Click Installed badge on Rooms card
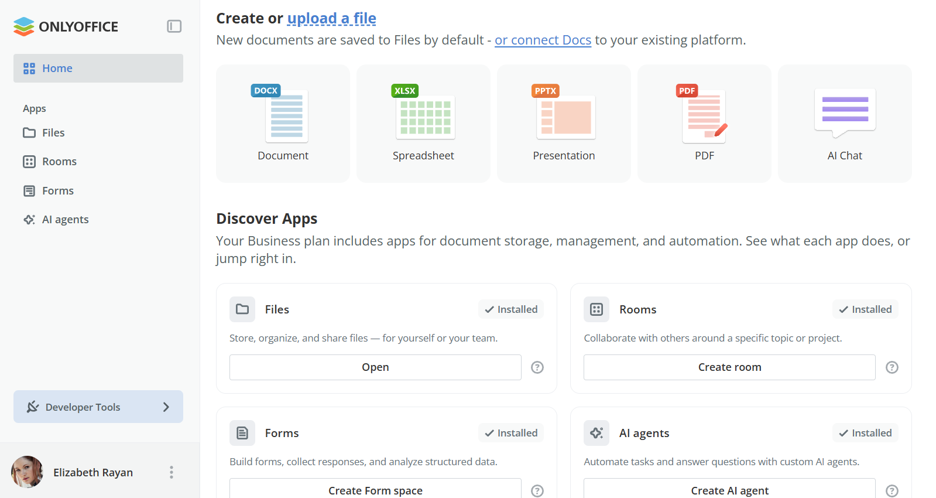This screenshot has height=498, width=936. 865,309
